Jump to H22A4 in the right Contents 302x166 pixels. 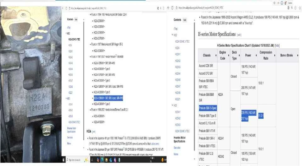pos(178,73)
